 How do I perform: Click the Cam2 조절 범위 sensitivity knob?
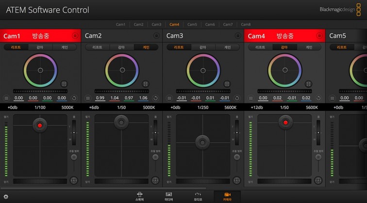coord(155,157)
